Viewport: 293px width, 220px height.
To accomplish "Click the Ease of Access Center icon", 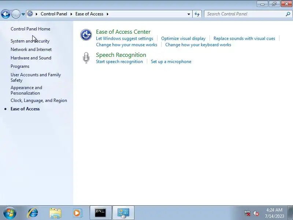I will coord(86,35).
